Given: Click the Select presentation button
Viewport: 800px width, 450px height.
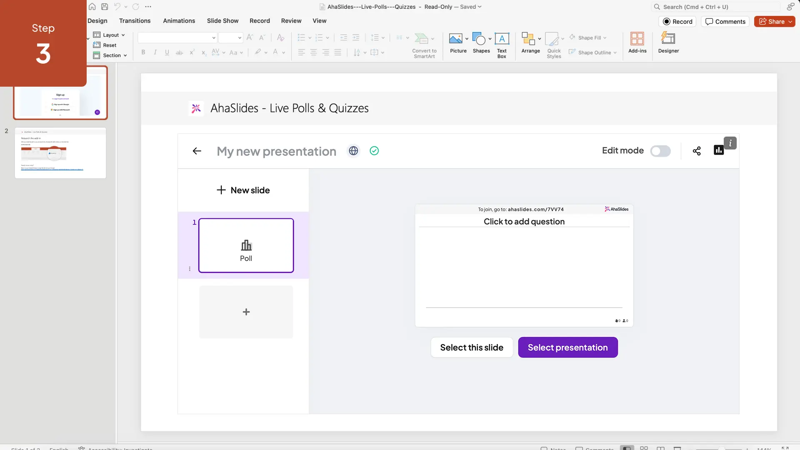Looking at the screenshot, I should (x=567, y=347).
